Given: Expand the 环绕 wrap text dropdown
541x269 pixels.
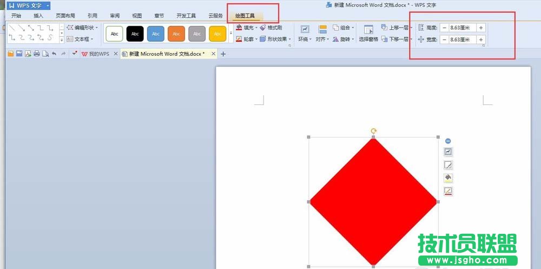Looking at the screenshot, I should point(305,33).
